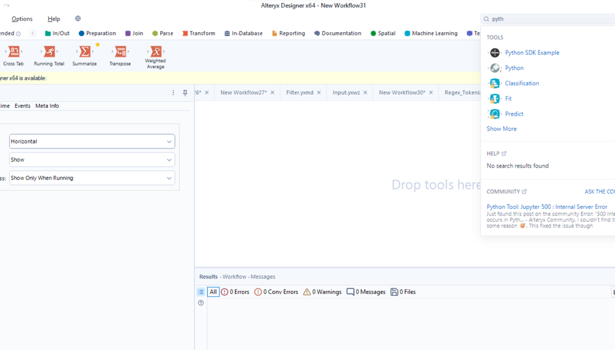This screenshot has height=350, width=615.
Task: Open the Help menu
Action: pyautogui.click(x=54, y=19)
